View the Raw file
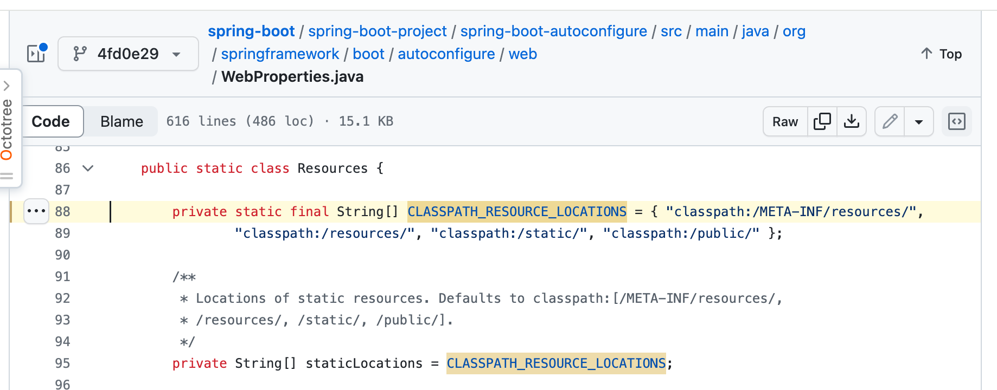This screenshot has width=997, height=390. (x=785, y=121)
